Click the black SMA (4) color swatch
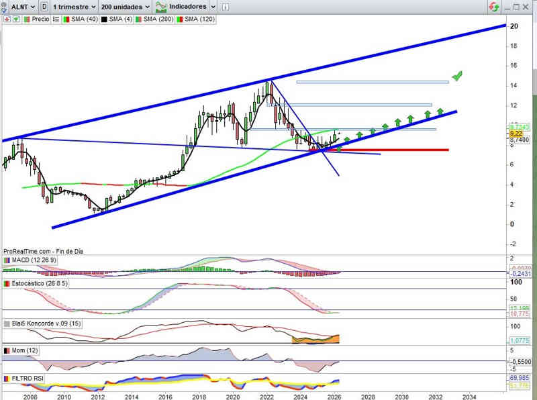Screen dimensions: 537x400 [104, 19]
